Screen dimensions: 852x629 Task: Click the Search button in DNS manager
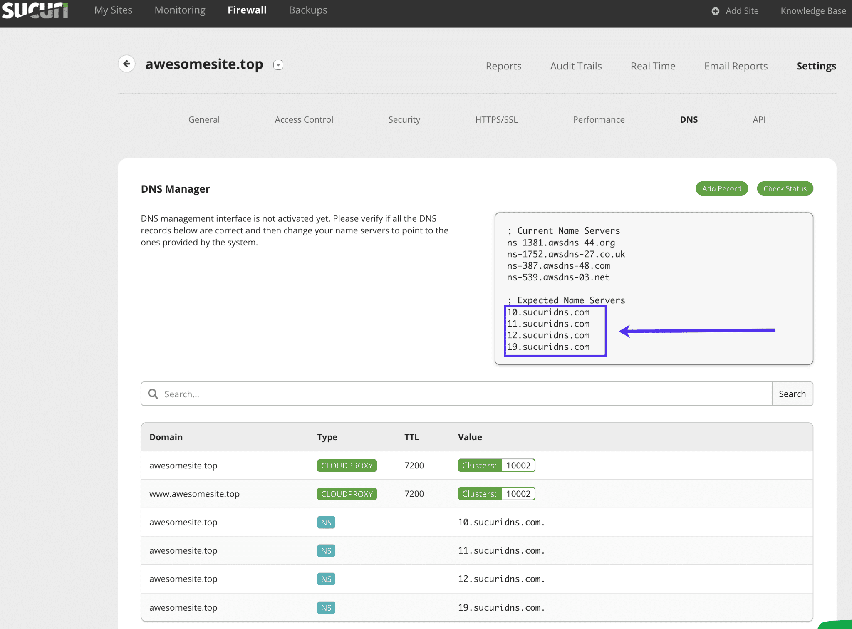792,394
